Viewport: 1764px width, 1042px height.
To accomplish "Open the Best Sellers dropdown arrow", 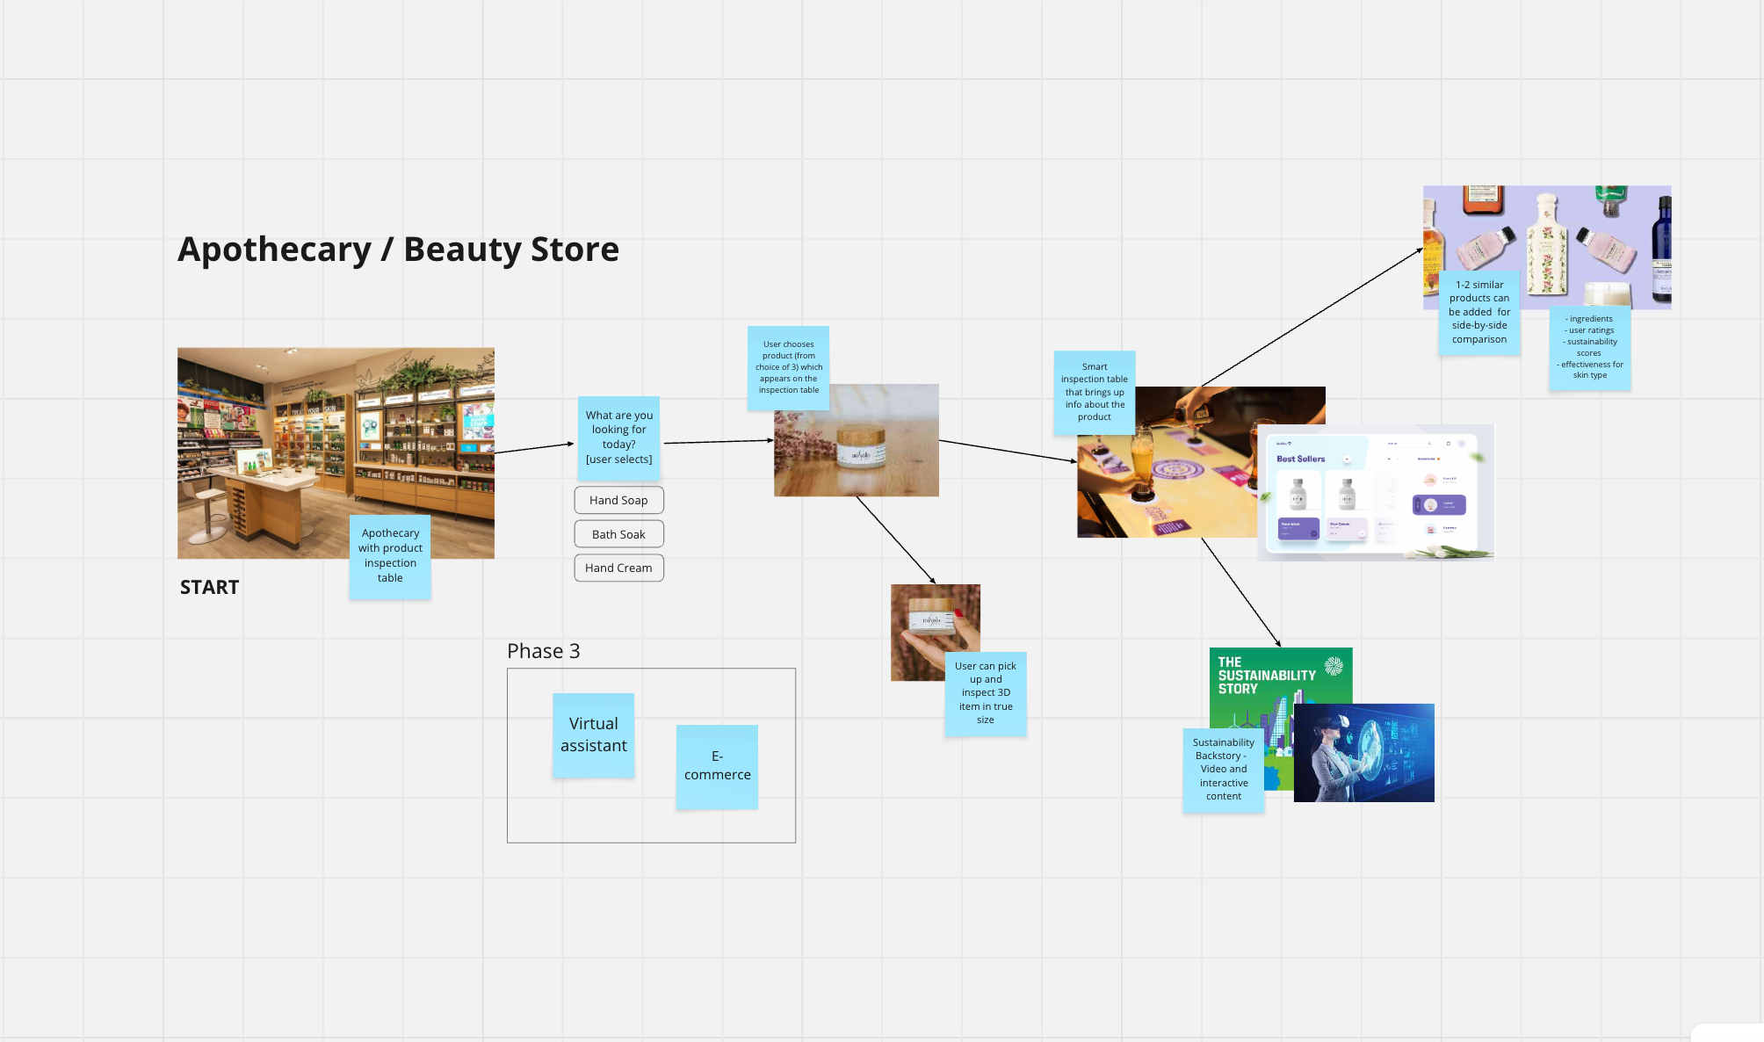I will pyautogui.click(x=1347, y=459).
